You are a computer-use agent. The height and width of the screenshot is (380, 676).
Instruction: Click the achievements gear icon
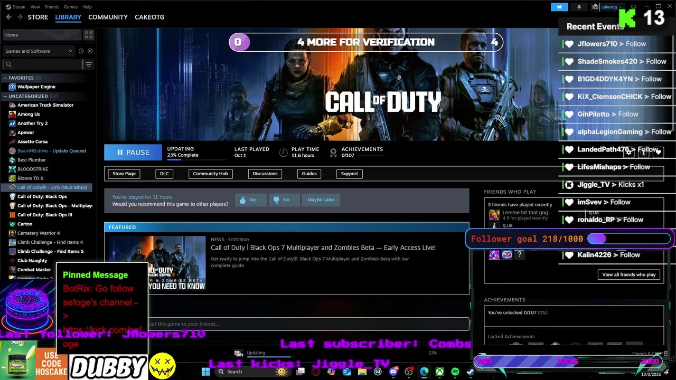tap(333, 153)
